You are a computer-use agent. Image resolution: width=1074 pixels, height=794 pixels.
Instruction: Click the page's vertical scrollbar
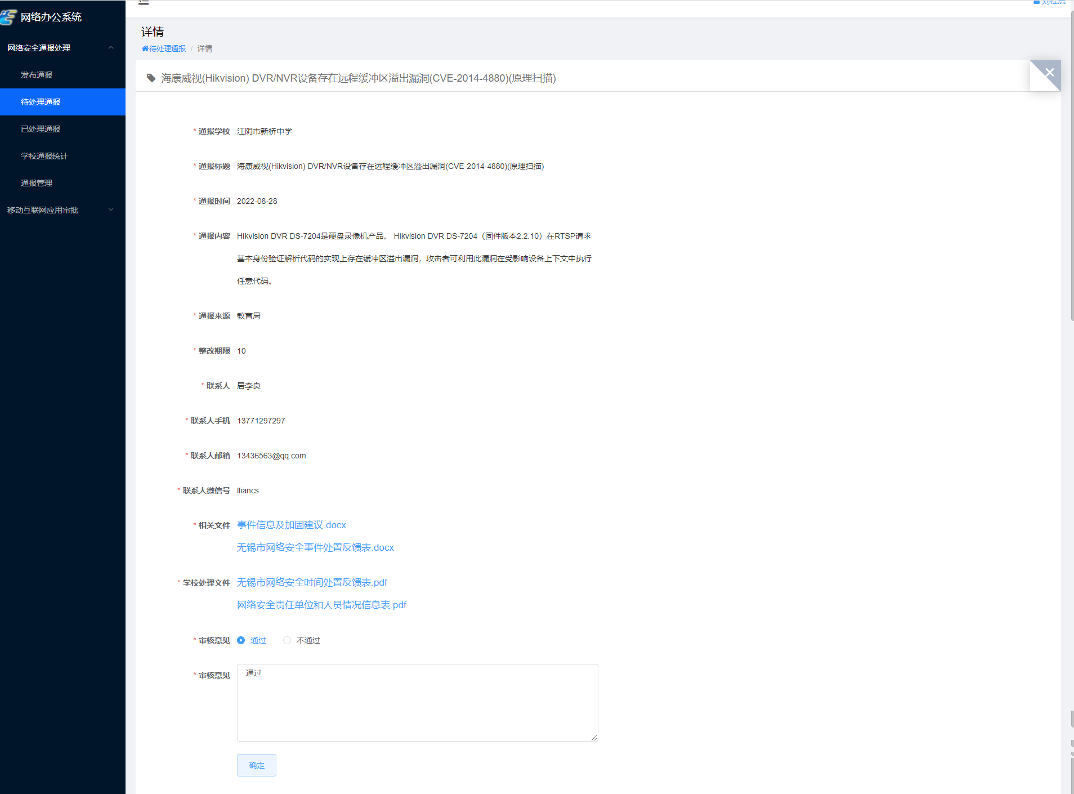1072,166
